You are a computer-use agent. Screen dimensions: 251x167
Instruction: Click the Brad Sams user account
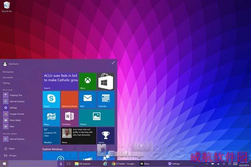11,64
